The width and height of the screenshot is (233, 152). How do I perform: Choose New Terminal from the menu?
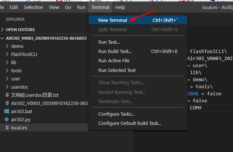138,20
